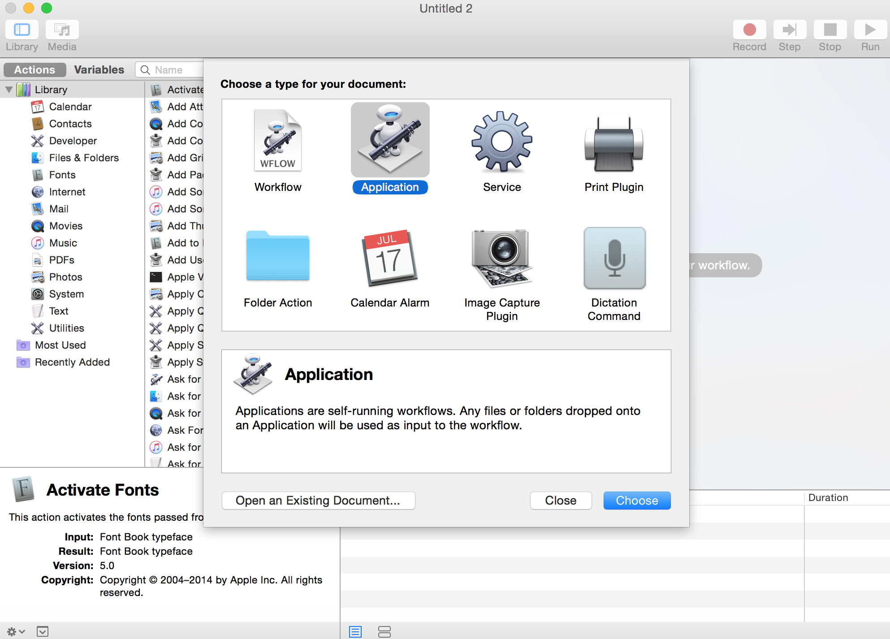Click the Close button in dialog
The height and width of the screenshot is (639, 890).
click(x=561, y=501)
